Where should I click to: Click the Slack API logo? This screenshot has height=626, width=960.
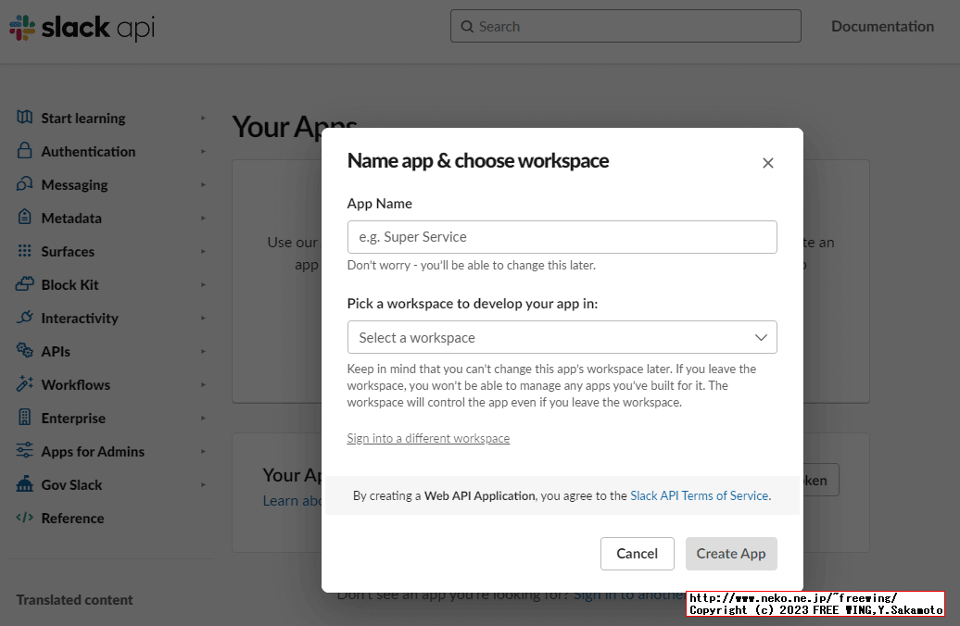point(82,28)
